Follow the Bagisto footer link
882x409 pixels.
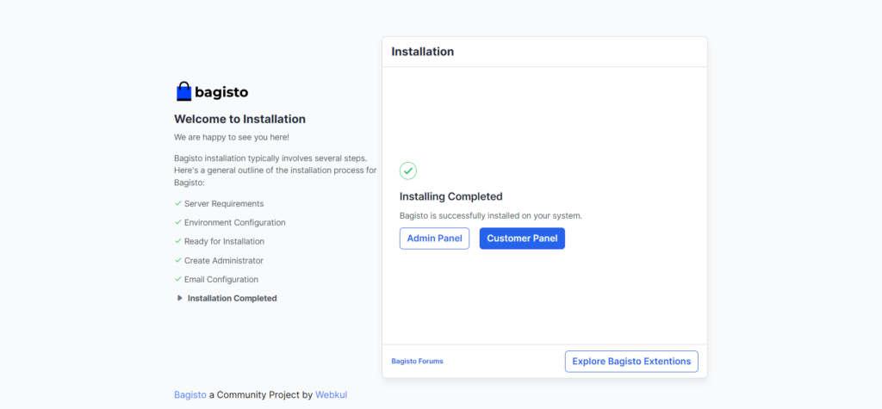(190, 394)
